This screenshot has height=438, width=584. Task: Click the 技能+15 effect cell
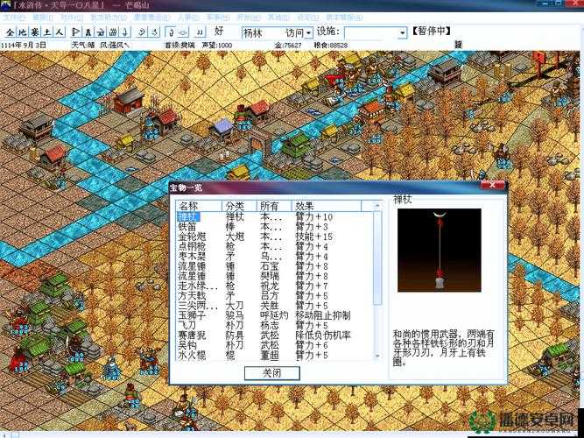[314, 237]
